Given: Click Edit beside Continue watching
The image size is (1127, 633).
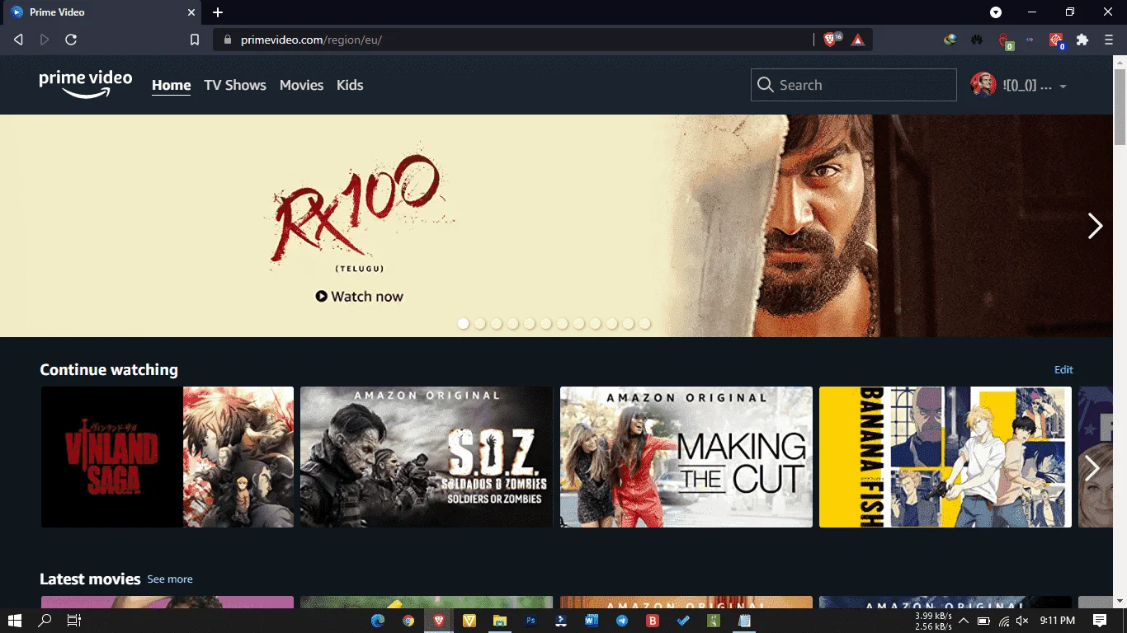Looking at the screenshot, I should [1063, 369].
